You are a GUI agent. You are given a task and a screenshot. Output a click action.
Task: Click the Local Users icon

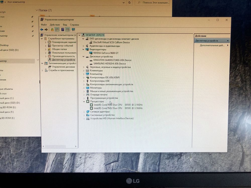(x=49, y=53)
